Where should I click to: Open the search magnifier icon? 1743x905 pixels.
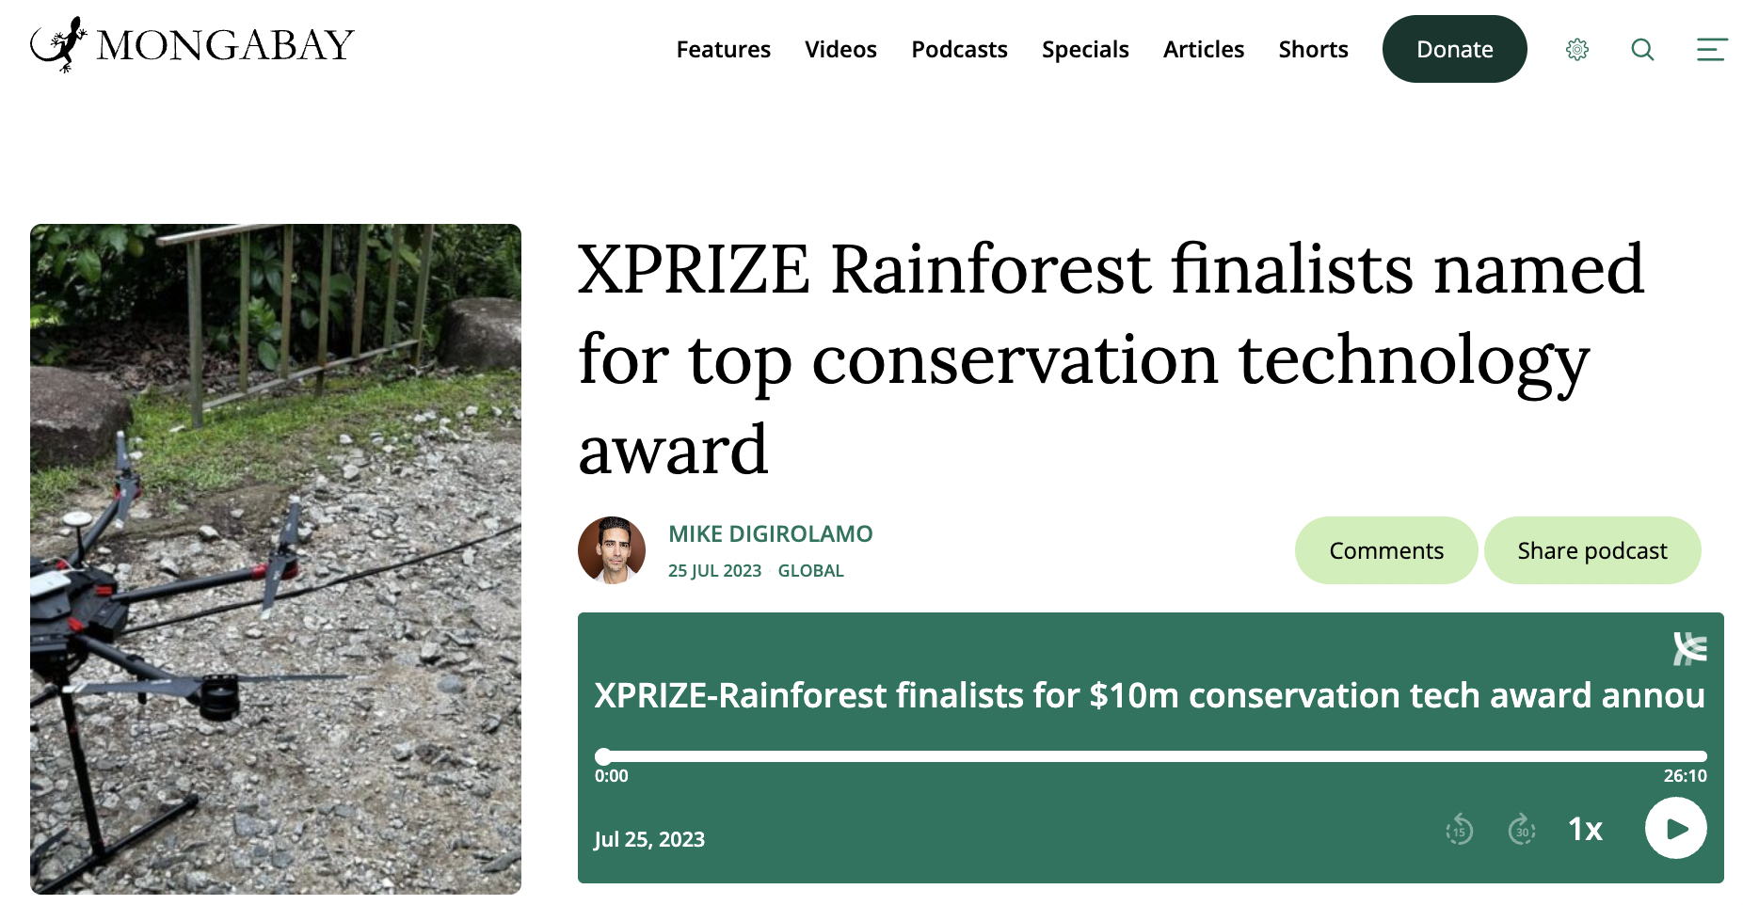click(1642, 49)
